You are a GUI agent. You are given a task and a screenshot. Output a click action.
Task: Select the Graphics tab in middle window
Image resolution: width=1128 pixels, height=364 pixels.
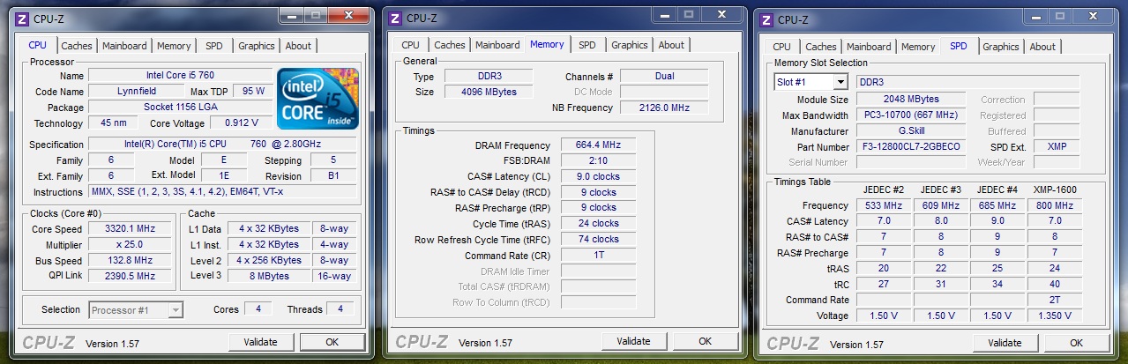(630, 45)
